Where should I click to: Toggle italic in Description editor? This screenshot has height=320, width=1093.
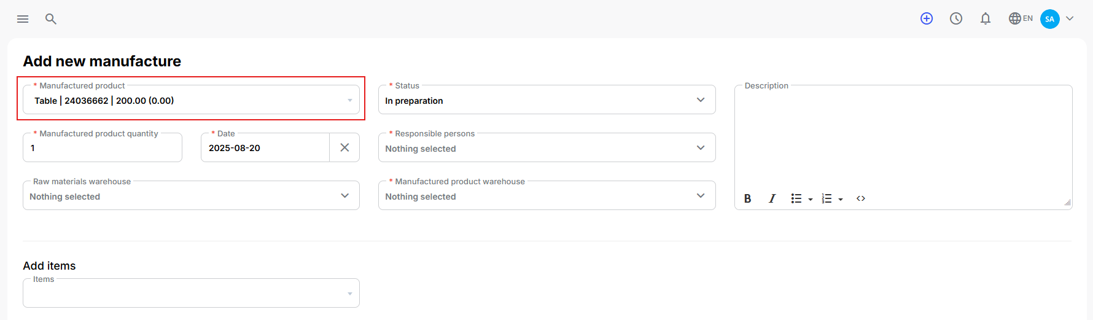(772, 198)
